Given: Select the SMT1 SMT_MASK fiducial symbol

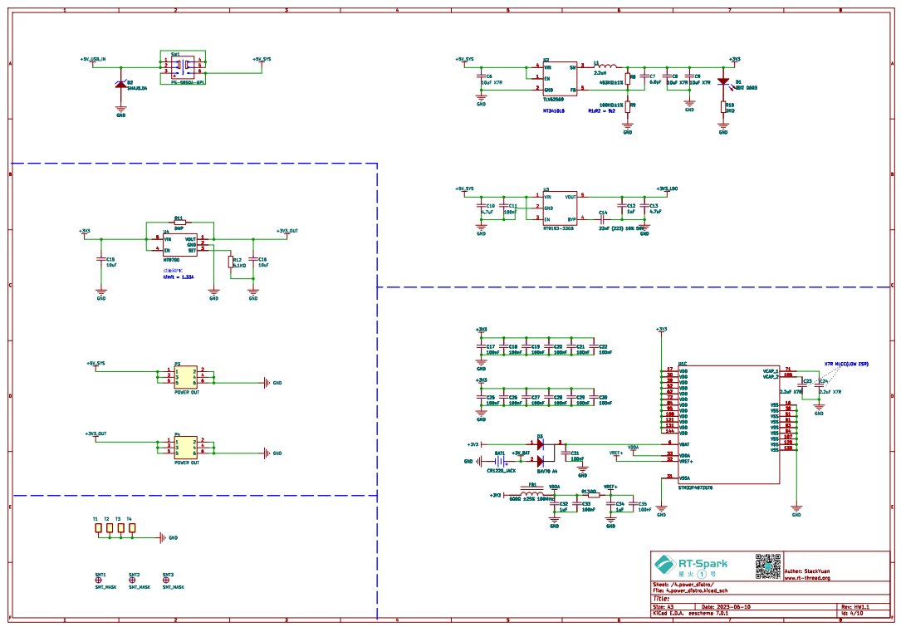Looking at the screenshot, I should tap(100, 580).
